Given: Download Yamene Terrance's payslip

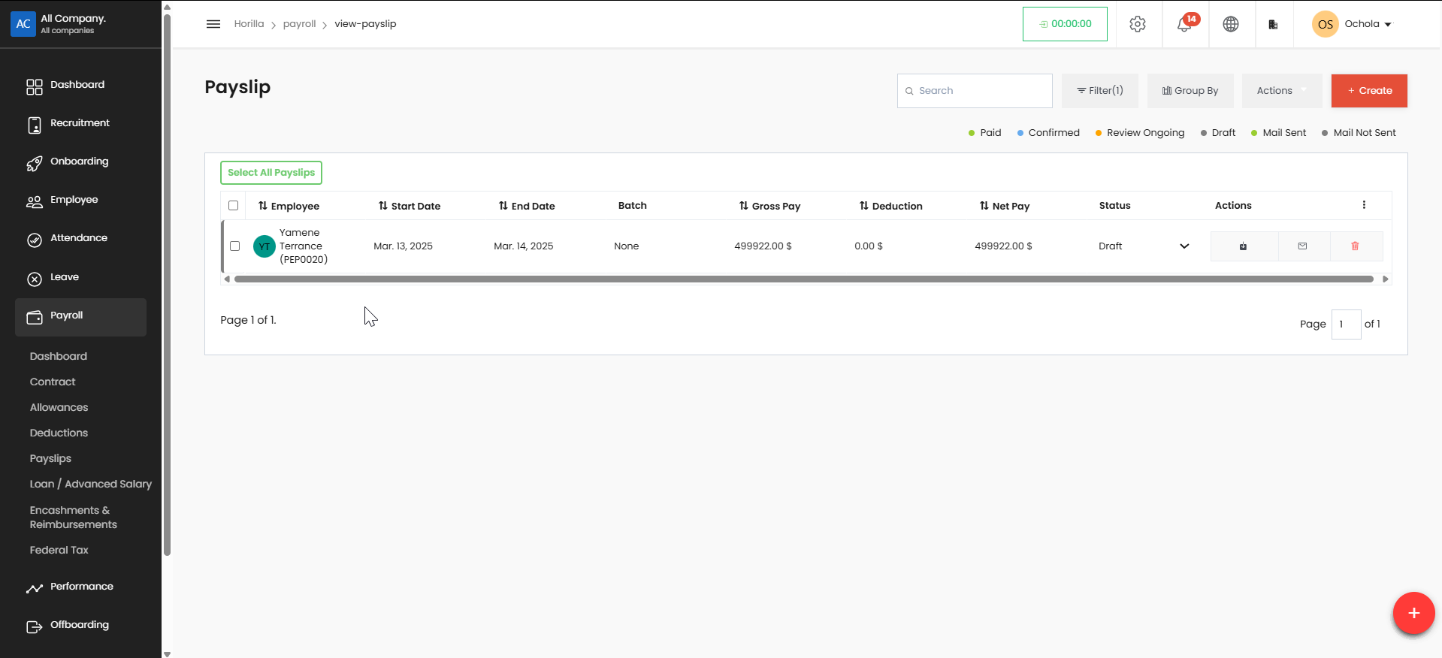Looking at the screenshot, I should [1244, 246].
